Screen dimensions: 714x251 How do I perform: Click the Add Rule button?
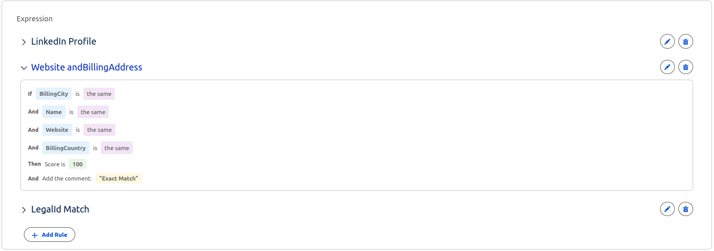click(49, 235)
